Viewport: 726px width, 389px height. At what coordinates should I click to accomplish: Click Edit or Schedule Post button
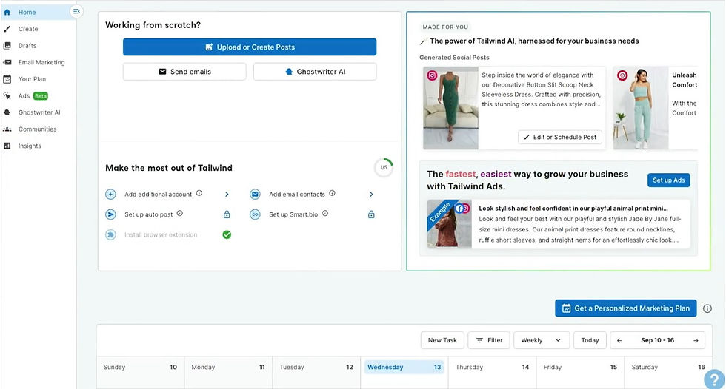[x=560, y=138]
